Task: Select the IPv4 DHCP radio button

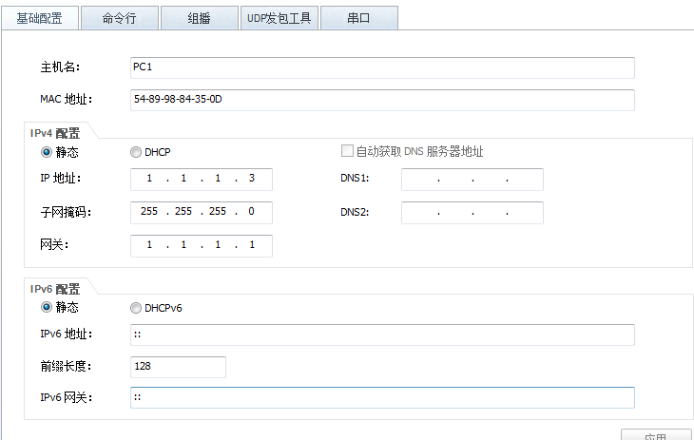Action: (136, 152)
